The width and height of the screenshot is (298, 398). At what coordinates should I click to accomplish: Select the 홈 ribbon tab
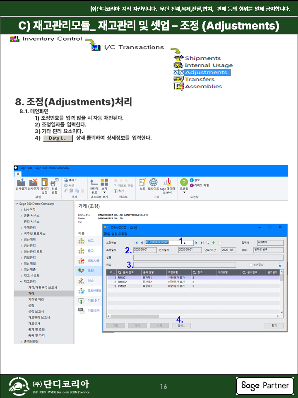[x=18, y=174]
